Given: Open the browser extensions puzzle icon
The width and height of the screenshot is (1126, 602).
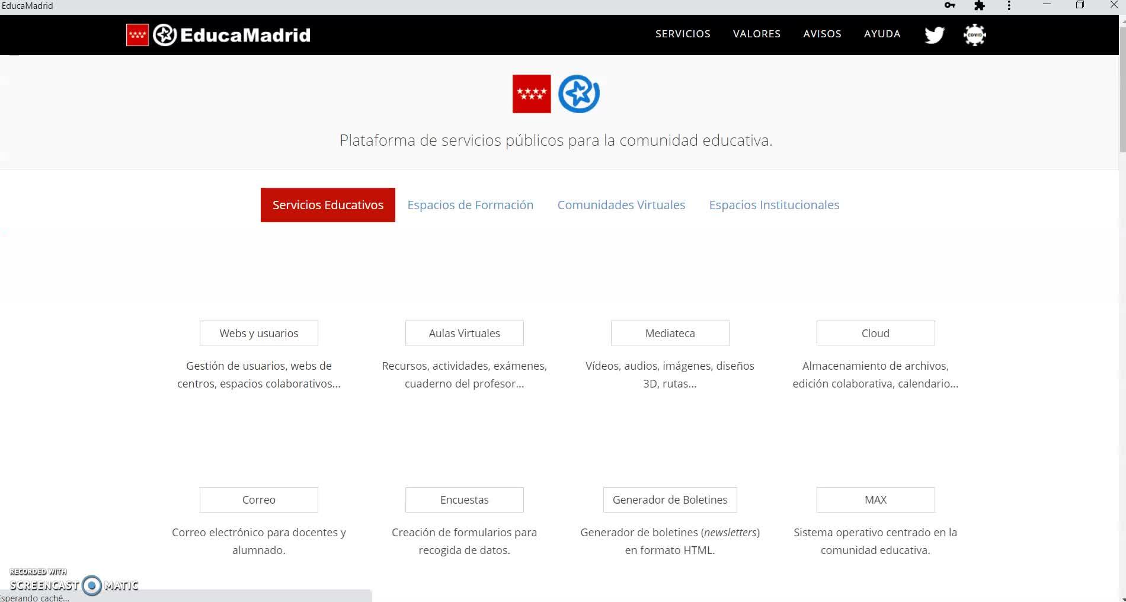Looking at the screenshot, I should (980, 6).
